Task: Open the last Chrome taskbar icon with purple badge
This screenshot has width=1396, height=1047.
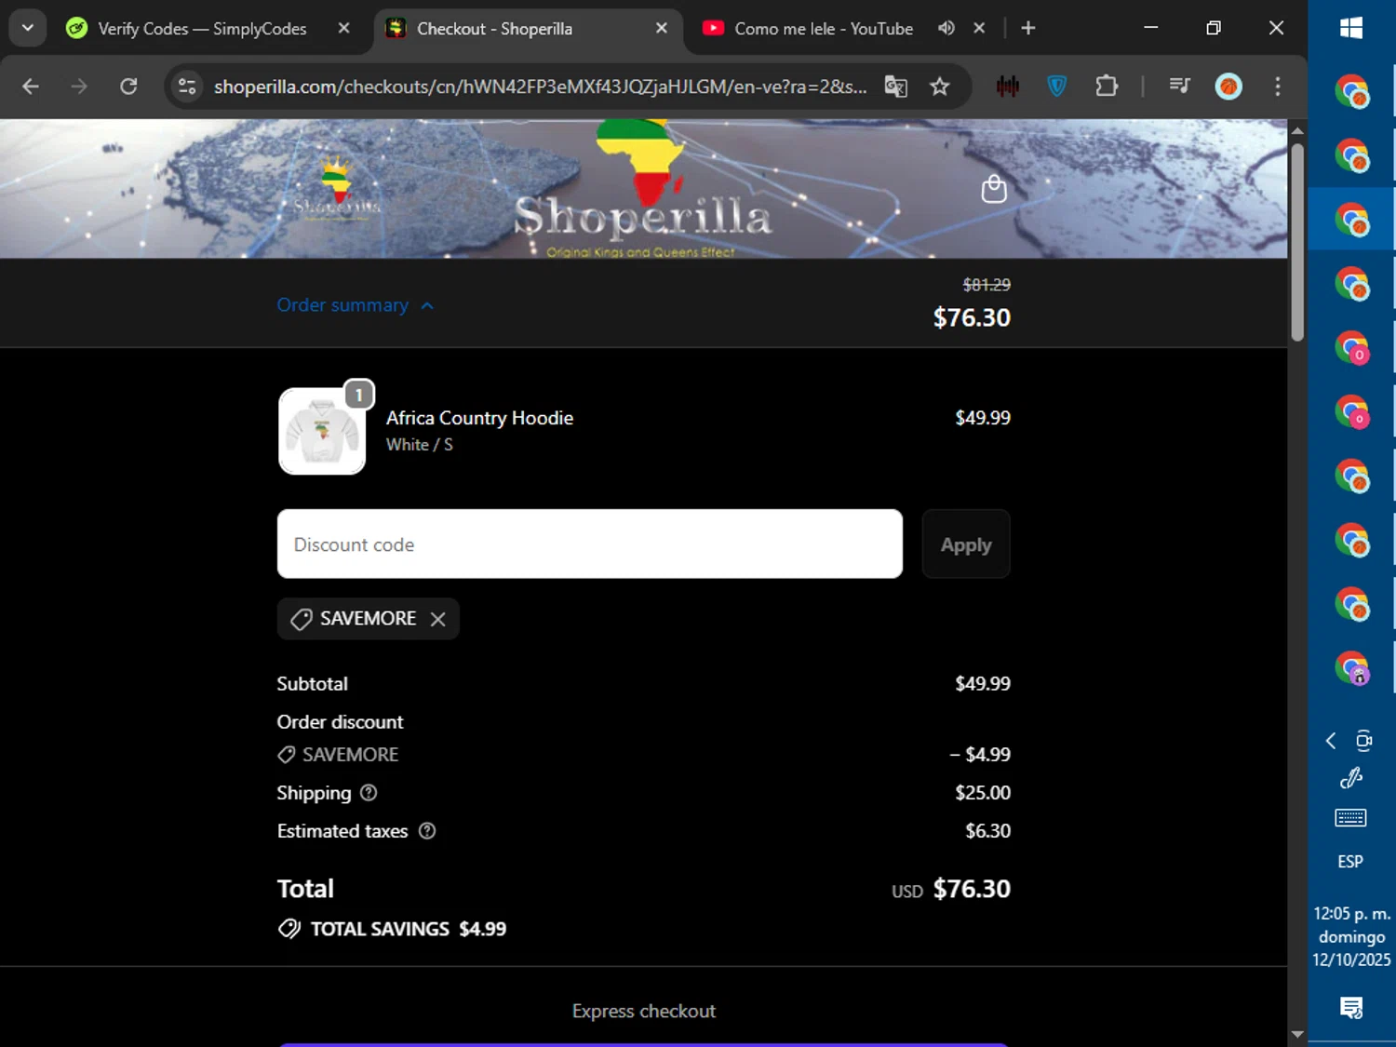Action: [1351, 667]
